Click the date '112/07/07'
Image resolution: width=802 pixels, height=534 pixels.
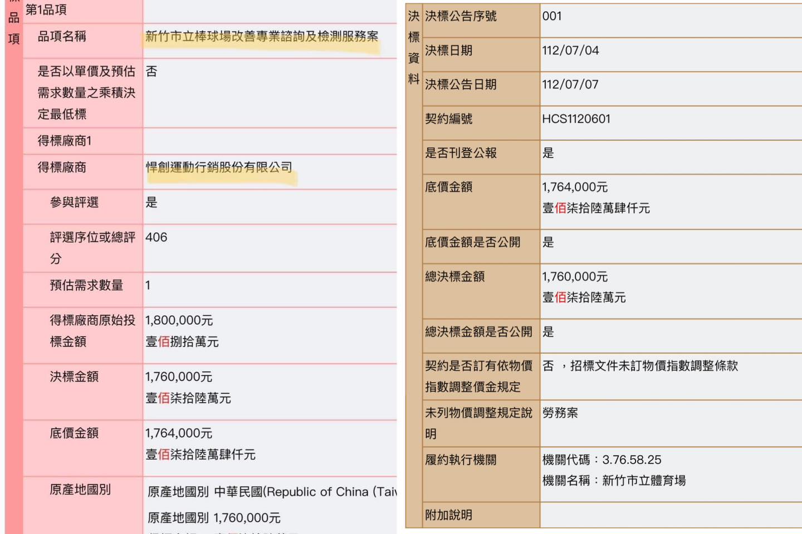[x=570, y=85]
